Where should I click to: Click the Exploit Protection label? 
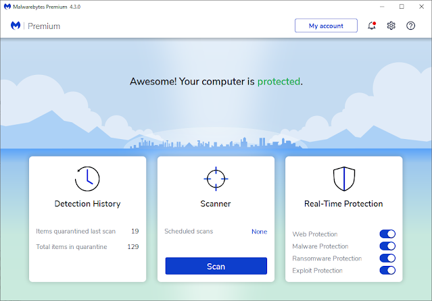tap(317, 271)
